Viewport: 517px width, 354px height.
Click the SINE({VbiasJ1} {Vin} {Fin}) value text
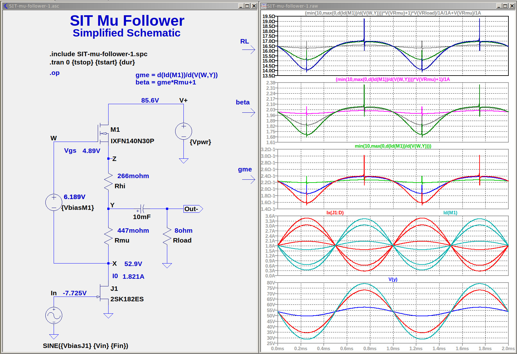tap(85, 346)
